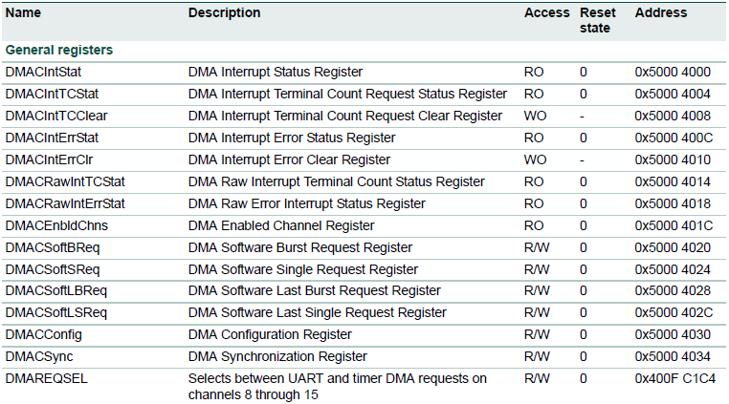Click the DMA Synchronization Register description
The width and height of the screenshot is (729, 404).
point(277,357)
